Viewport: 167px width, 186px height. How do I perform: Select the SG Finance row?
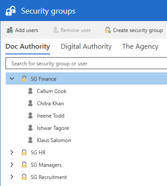tap(86, 79)
